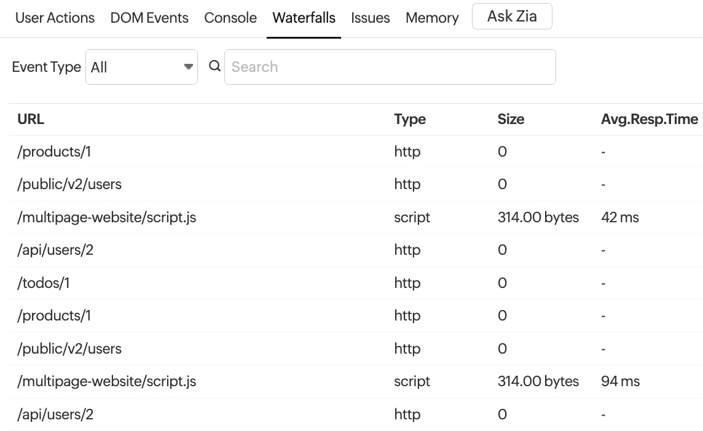The image size is (703, 431).
Task: Open the DOM Events tab
Action: tap(149, 18)
